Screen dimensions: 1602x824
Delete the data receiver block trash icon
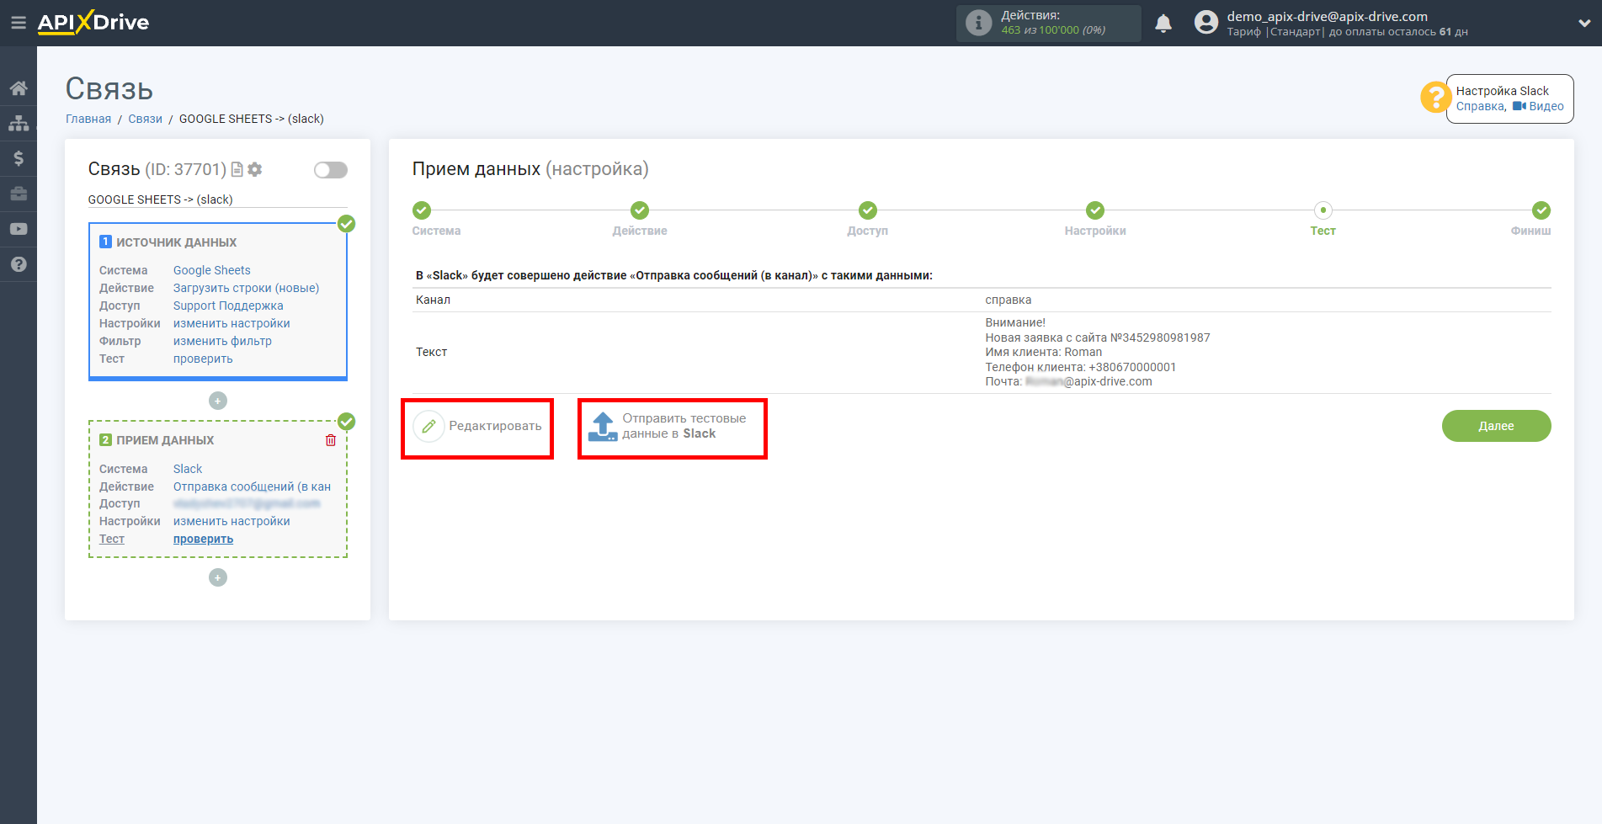coord(331,440)
